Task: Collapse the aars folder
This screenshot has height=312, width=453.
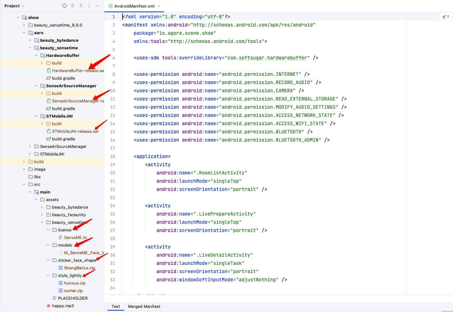Action: 24,33
